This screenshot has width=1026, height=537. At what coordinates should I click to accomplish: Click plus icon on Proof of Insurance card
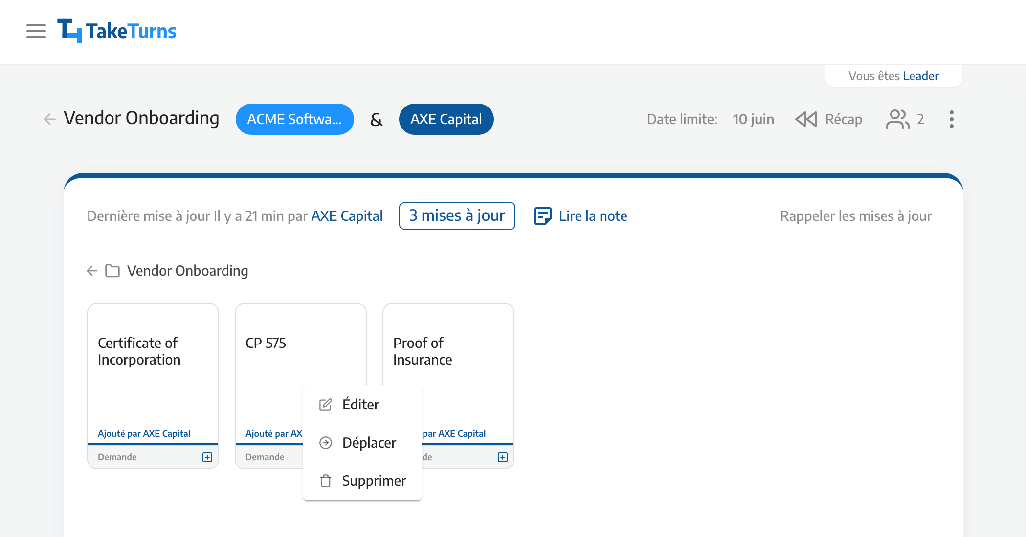click(503, 457)
